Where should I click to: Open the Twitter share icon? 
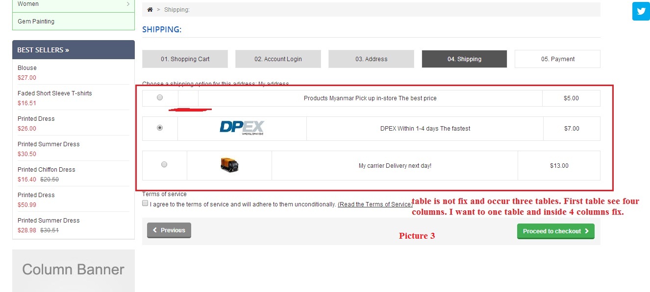tap(641, 11)
